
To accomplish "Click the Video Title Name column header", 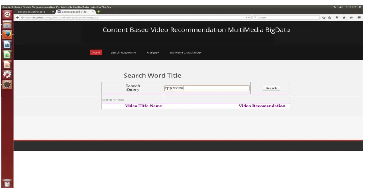I will click(x=143, y=106).
